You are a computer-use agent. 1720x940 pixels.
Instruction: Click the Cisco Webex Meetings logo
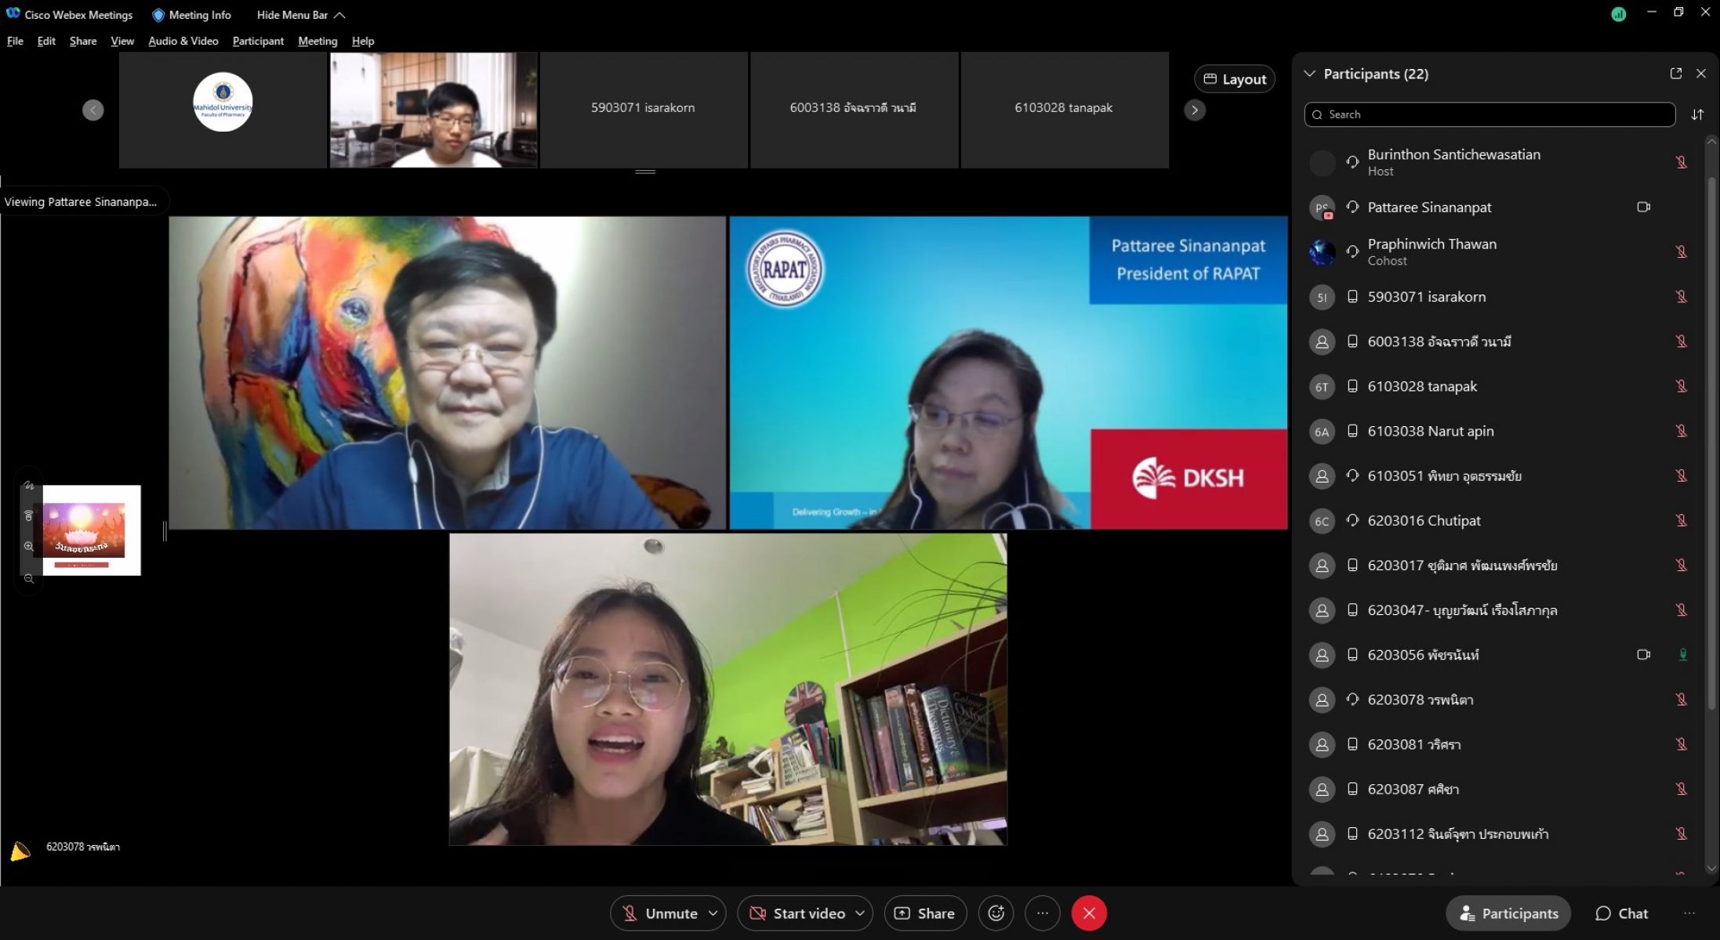[13, 14]
